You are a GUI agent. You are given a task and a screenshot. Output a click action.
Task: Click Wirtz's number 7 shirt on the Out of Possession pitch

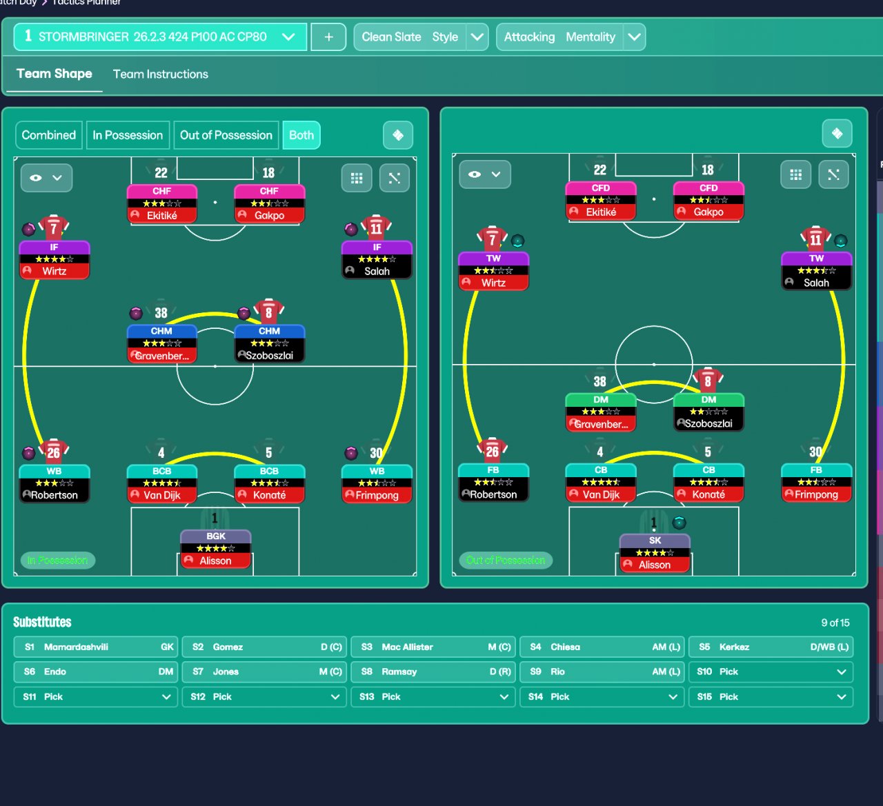click(x=493, y=239)
